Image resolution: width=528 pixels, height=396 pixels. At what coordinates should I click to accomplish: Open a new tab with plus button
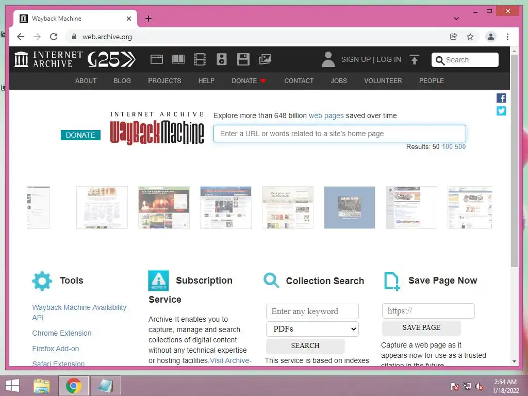148,19
